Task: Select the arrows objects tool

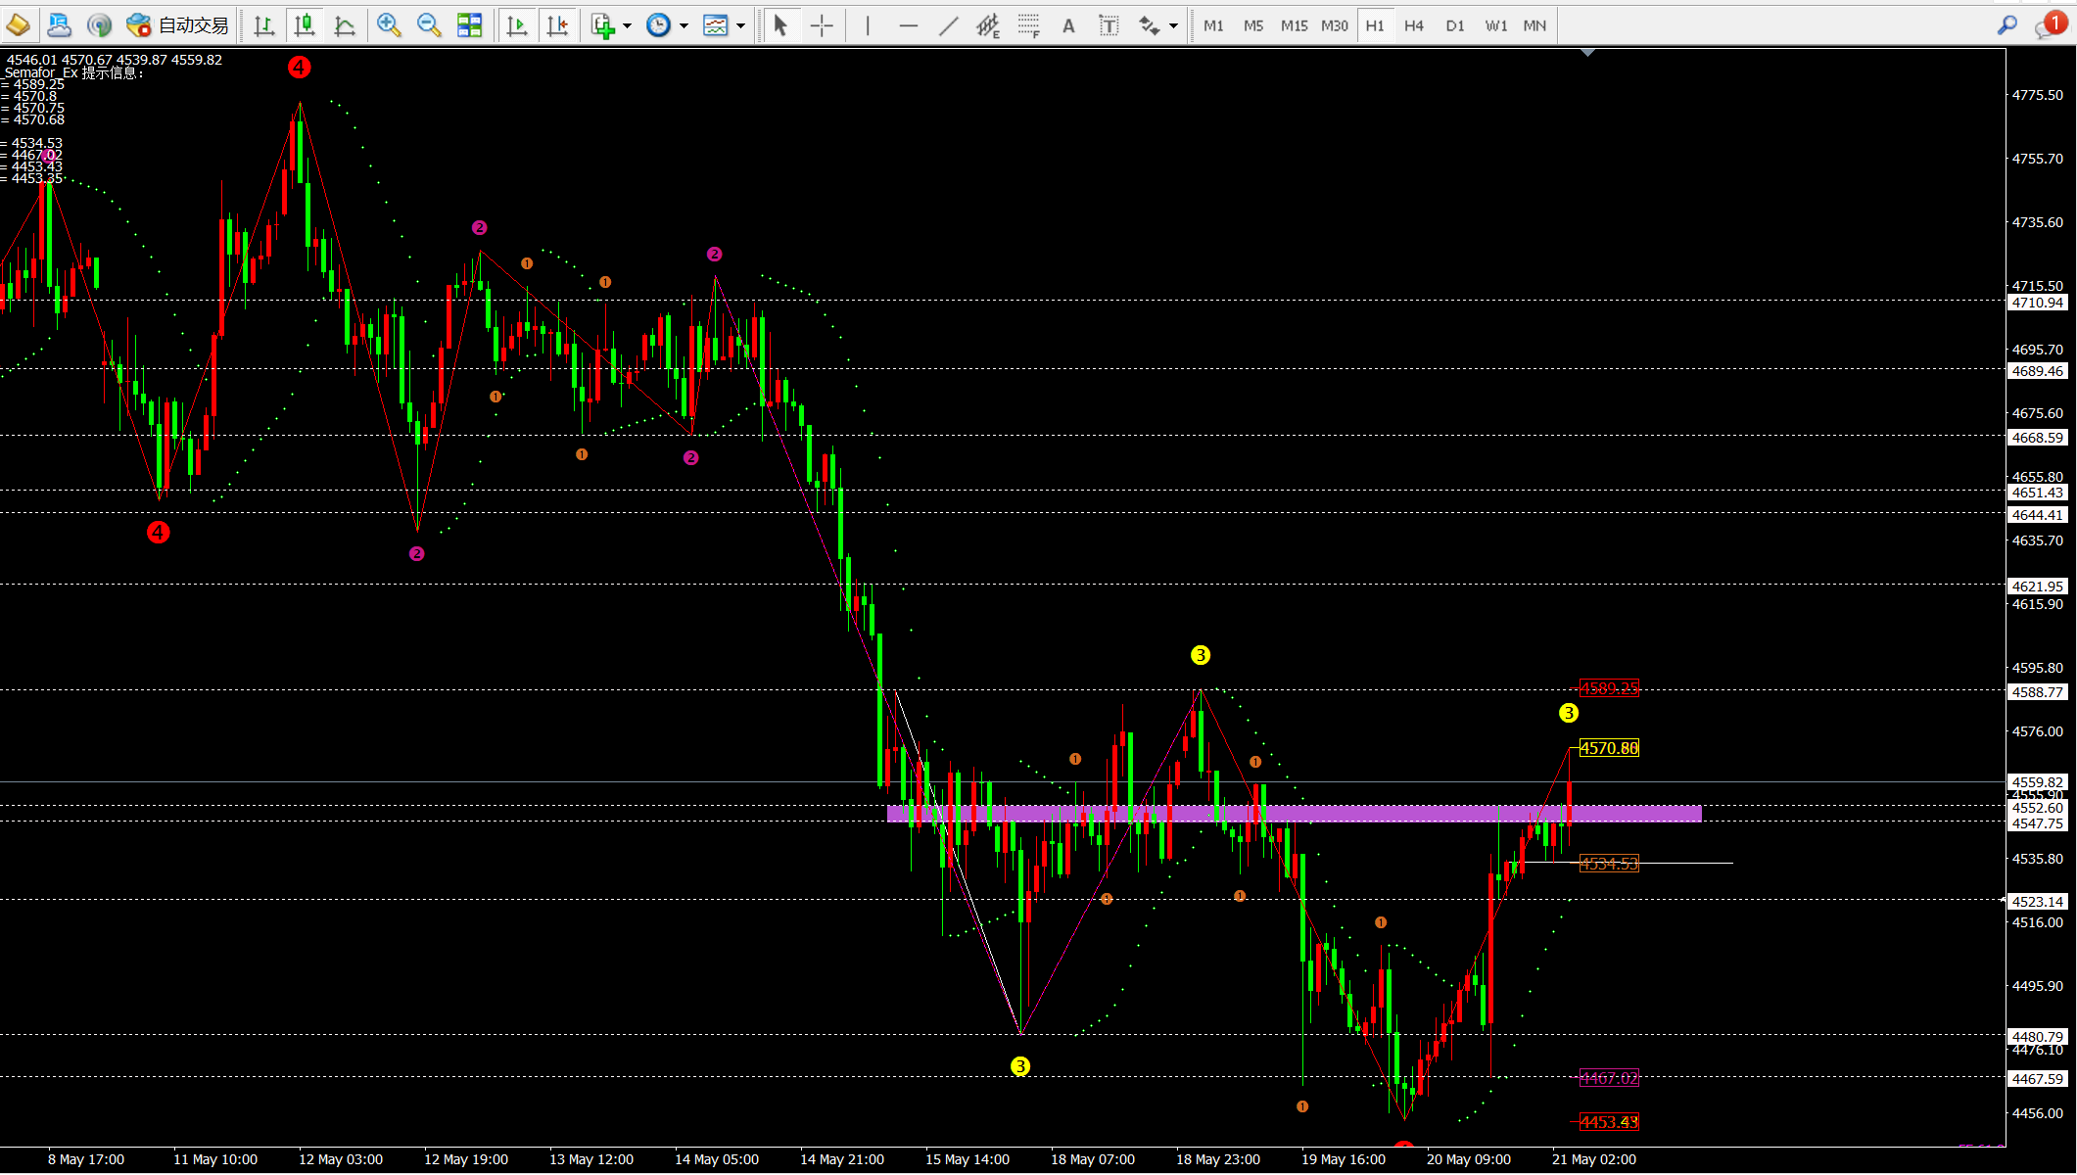Action: click(1150, 25)
